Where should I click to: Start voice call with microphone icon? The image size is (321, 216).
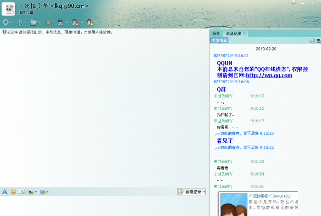[19, 23]
